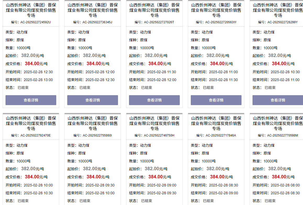View details for auction AC-2025022720563W
This screenshot has height=205, width=303.
216,100
